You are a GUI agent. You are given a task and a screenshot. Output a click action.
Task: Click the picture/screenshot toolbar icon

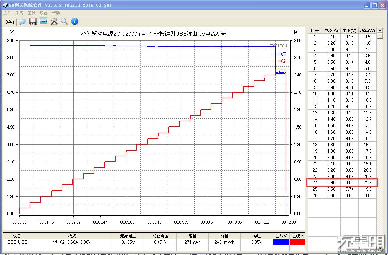(x=43, y=22)
